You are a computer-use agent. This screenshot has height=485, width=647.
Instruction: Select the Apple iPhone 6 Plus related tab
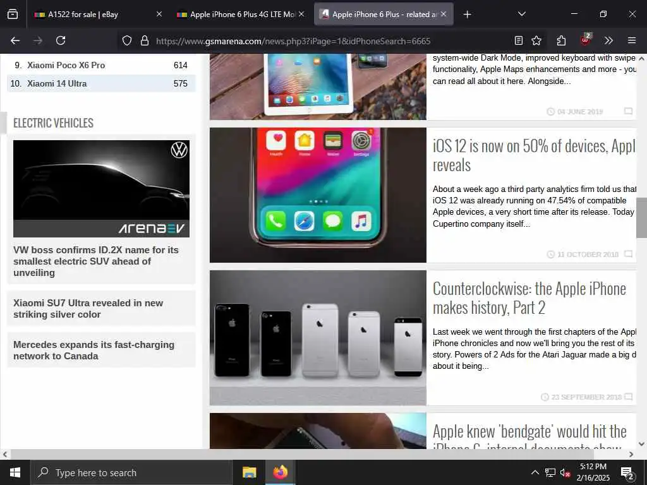pos(384,15)
